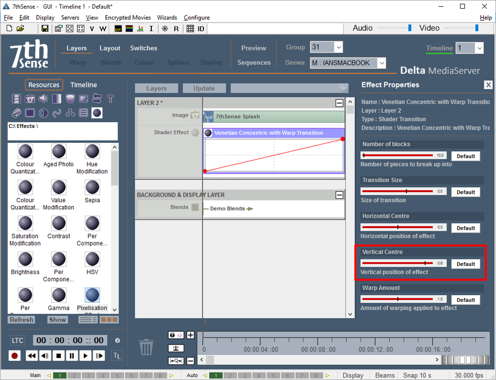The width and height of the screenshot is (496, 380).
Task: Open the Timeline number dropdown
Action: pos(480,48)
